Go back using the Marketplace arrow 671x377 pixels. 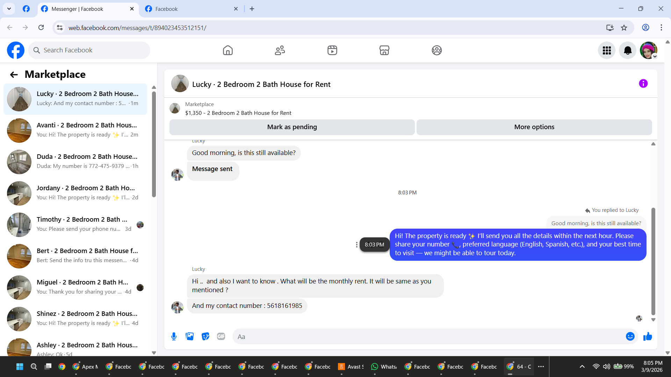click(x=14, y=74)
